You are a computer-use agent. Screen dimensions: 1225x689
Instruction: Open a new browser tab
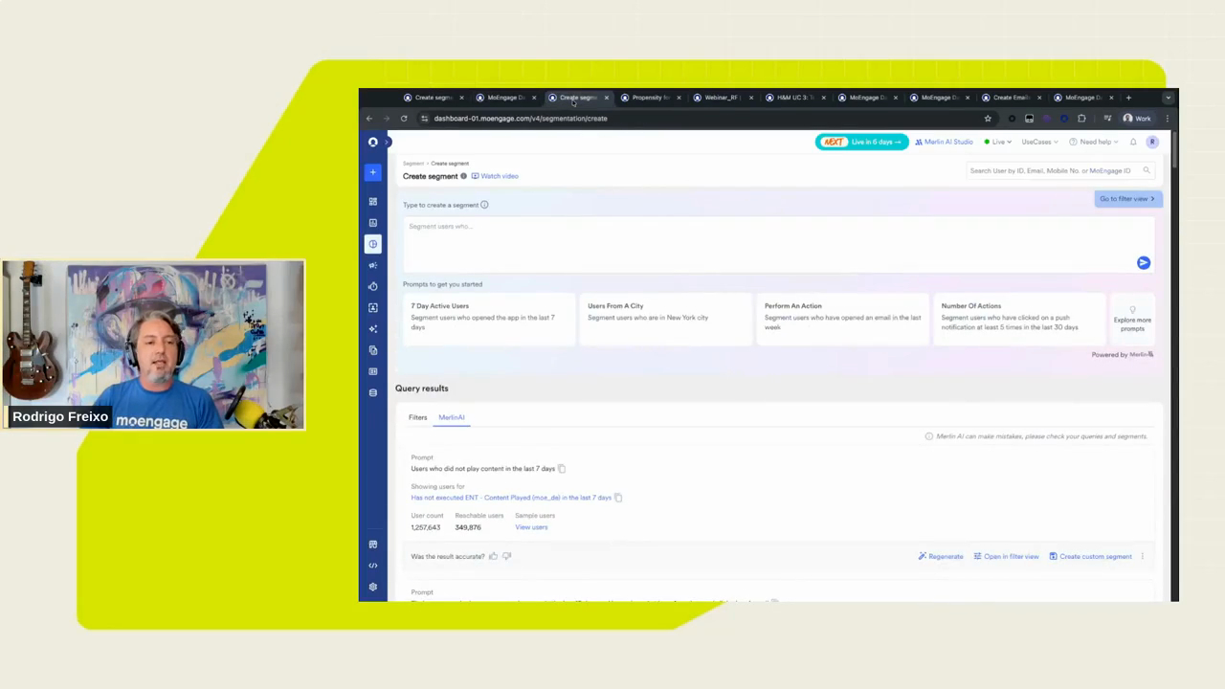point(1128,98)
